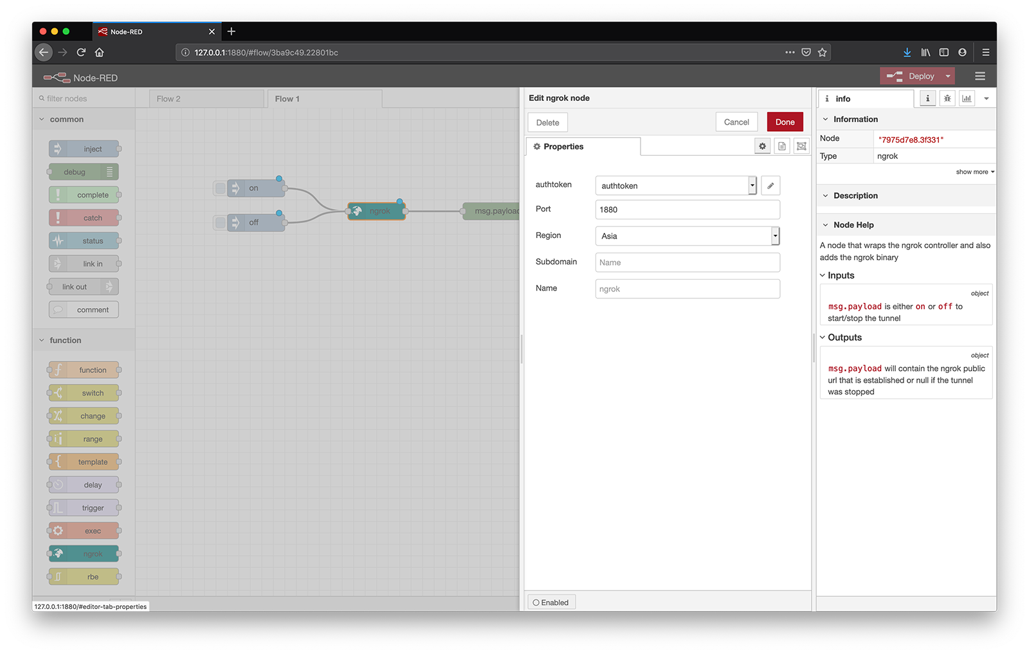Select the Node-RED browser tab
Screen dimensions: 1029x654
click(x=156, y=32)
